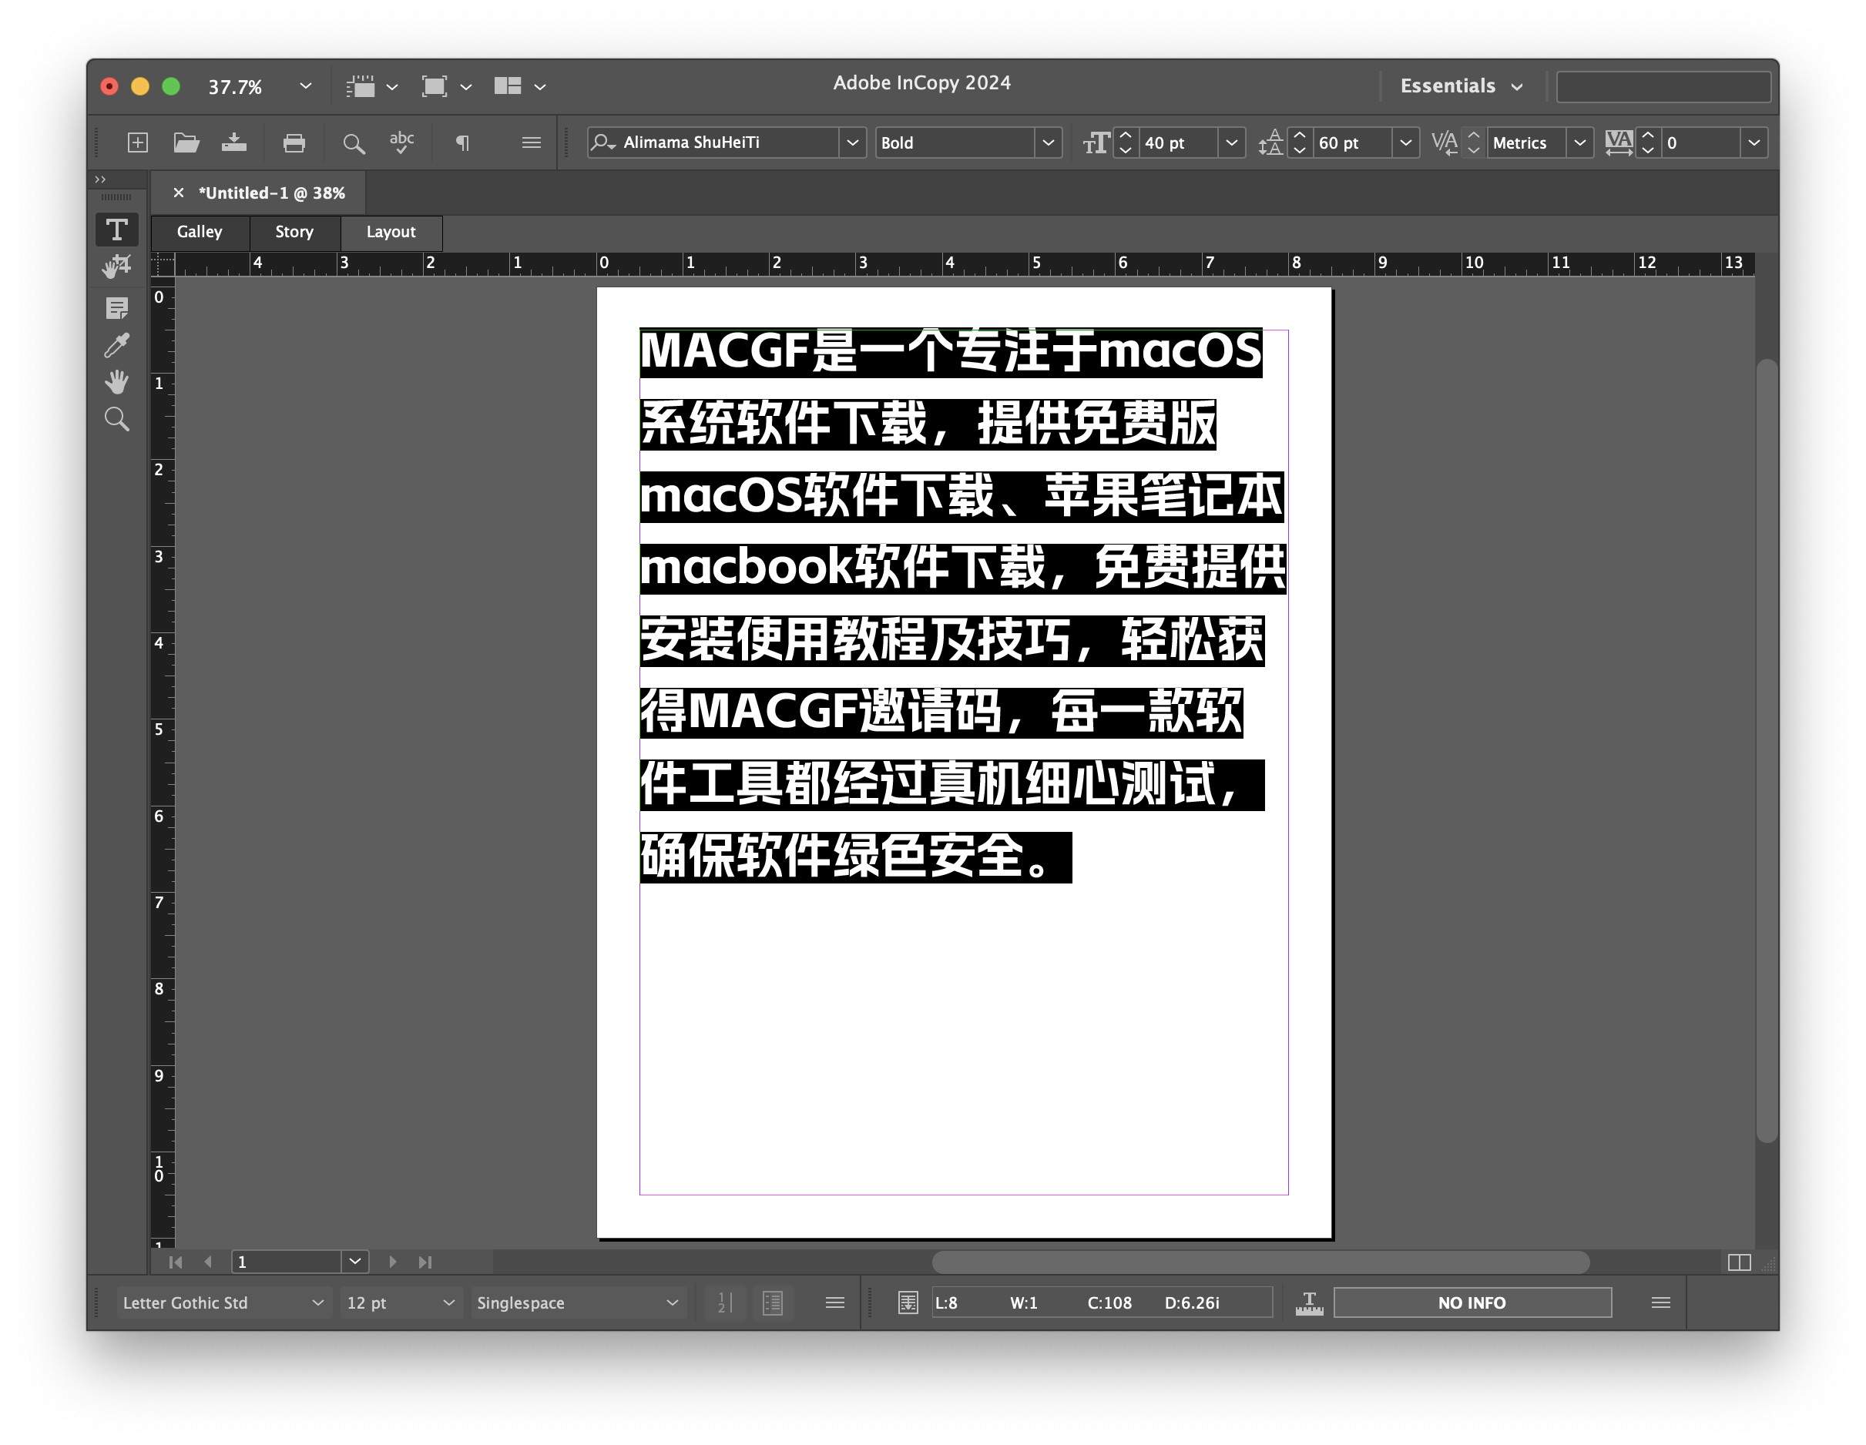Pick up formatting with the Eyedropper tool

click(x=117, y=344)
